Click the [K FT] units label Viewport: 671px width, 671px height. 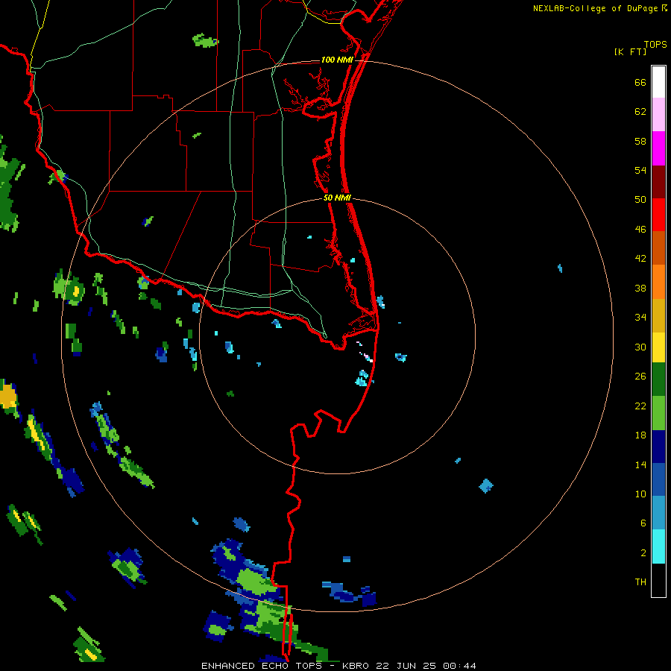[630, 51]
